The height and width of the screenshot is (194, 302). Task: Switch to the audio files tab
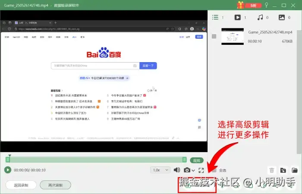pyautogui.click(x=260, y=18)
